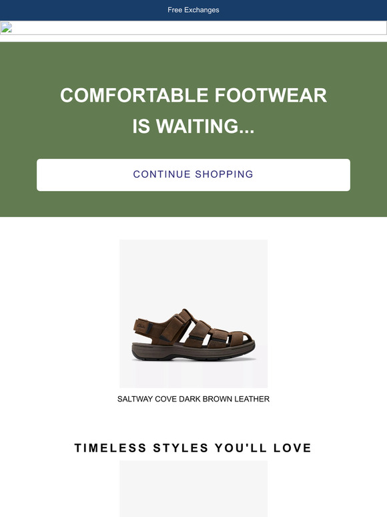Click the Clarks logo on sandal heel strap
The width and height of the screenshot is (387, 517).
[x=141, y=326]
